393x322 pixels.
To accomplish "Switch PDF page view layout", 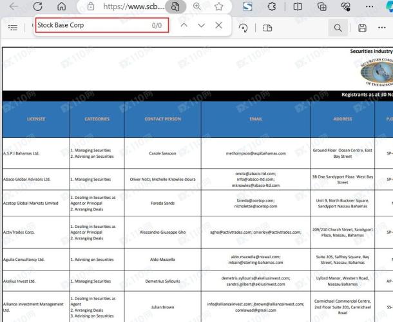I will (267, 28).
